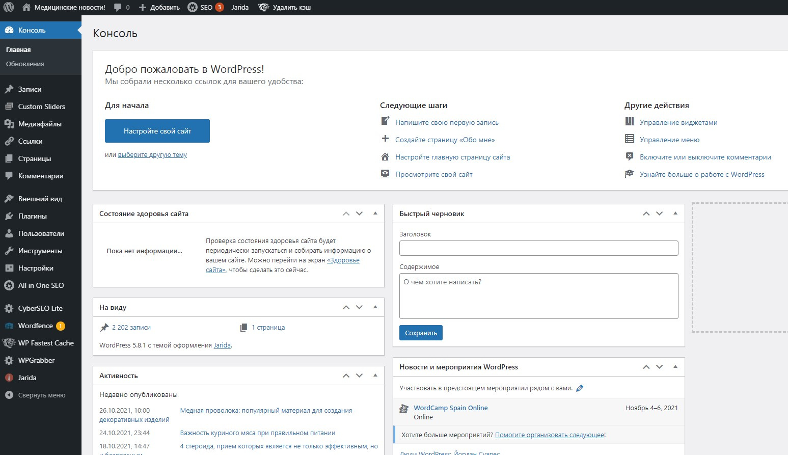Collapse the Новости и мероприятия WordPress panel

point(675,367)
